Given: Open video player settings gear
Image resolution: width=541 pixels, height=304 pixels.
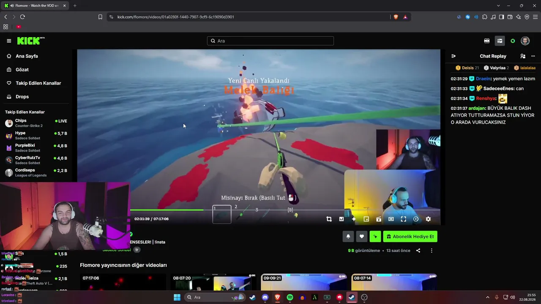Looking at the screenshot, I should tap(428, 219).
